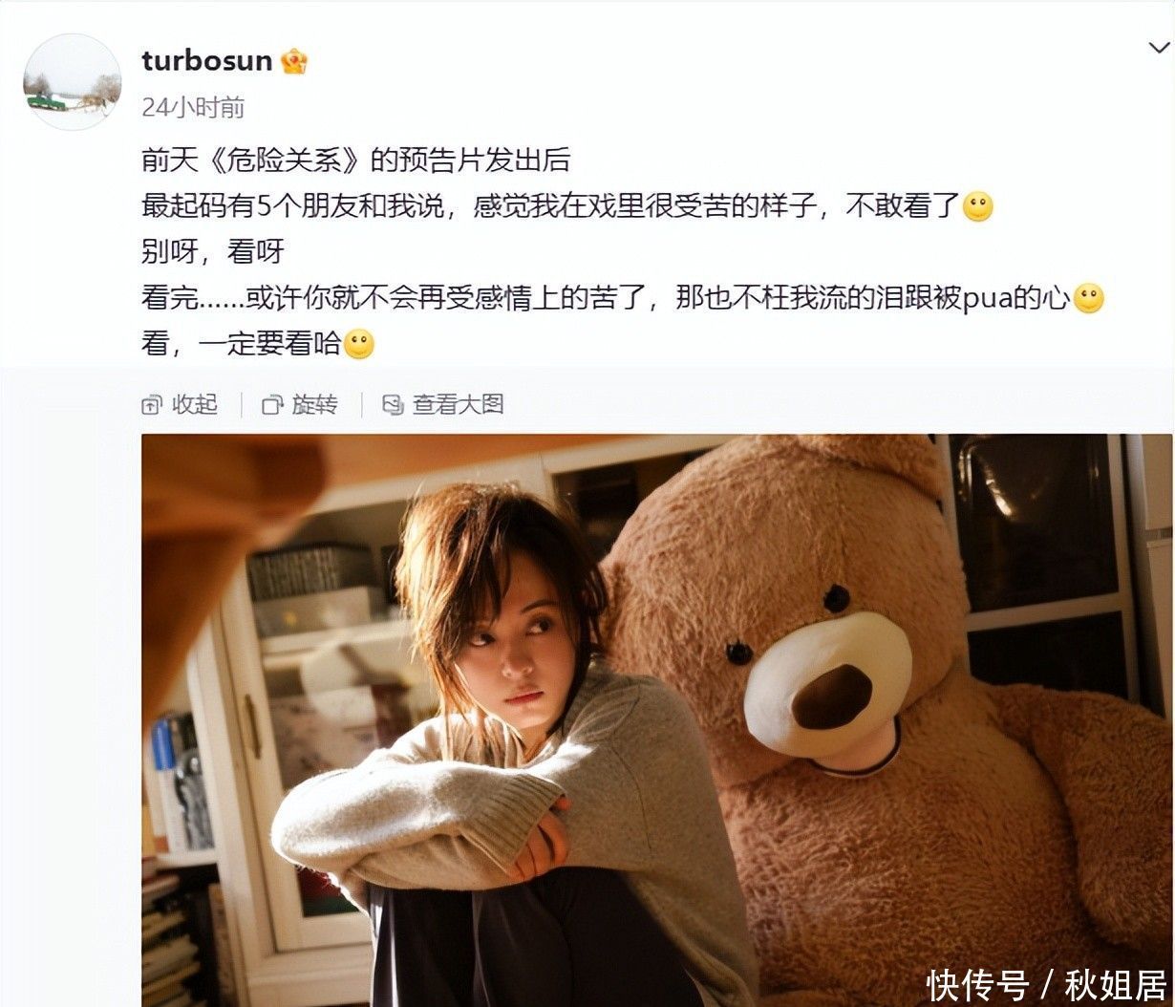Click the 收起 collapse icon
This screenshot has height=1007, width=1175.
[x=152, y=405]
